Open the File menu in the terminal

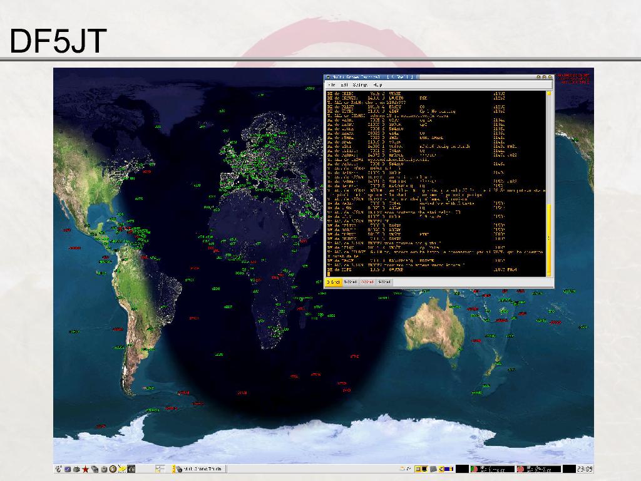[x=331, y=85]
